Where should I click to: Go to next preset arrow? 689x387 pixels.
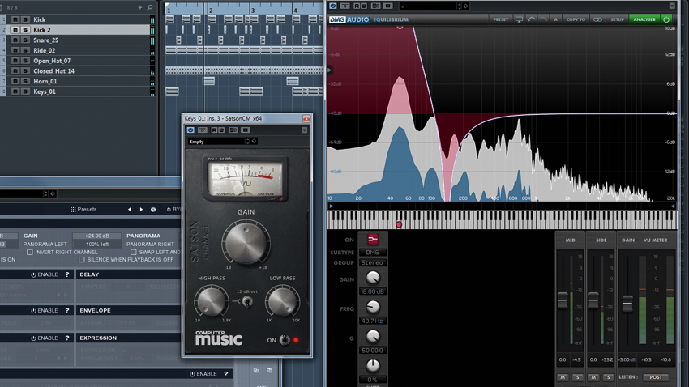(141, 210)
